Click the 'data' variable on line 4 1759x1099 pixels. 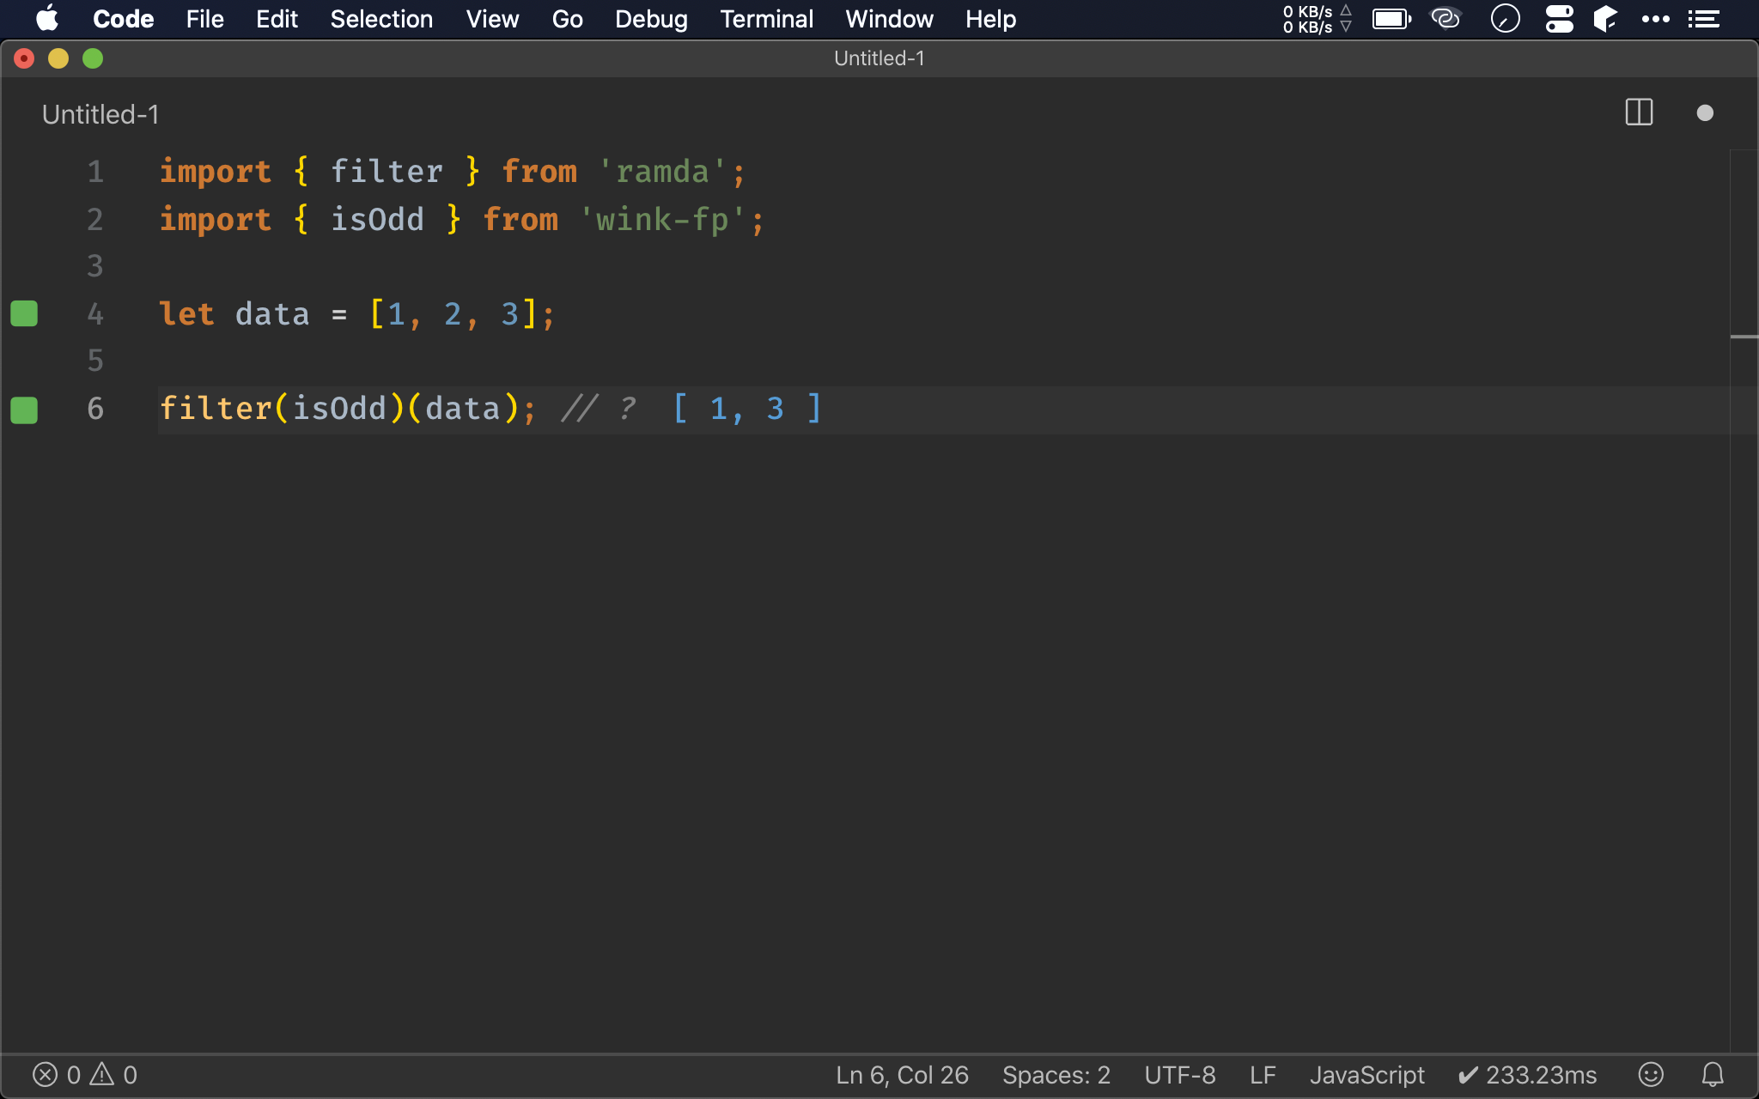coord(272,314)
